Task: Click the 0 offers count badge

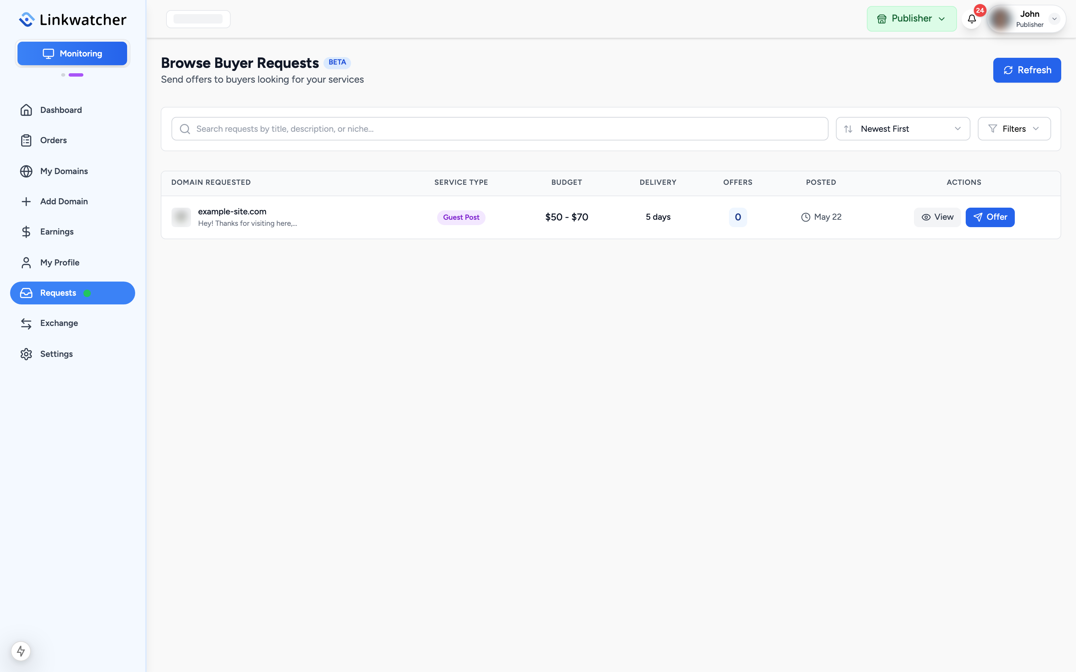Action: [738, 217]
